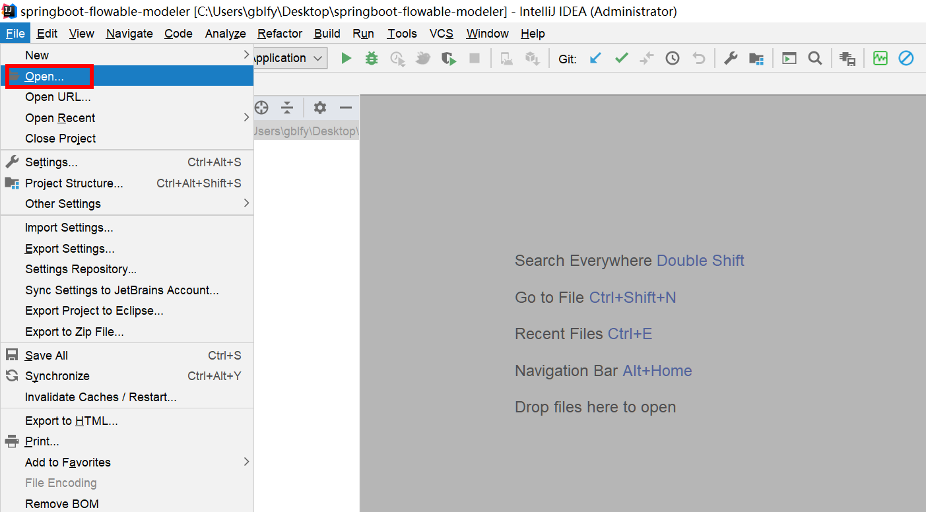Expand the Other Settings submenu
926x512 pixels.
point(127,204)
